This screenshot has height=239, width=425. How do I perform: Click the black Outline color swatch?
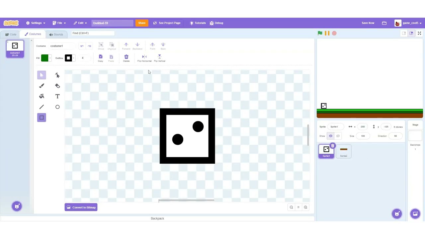click(68, 58)
